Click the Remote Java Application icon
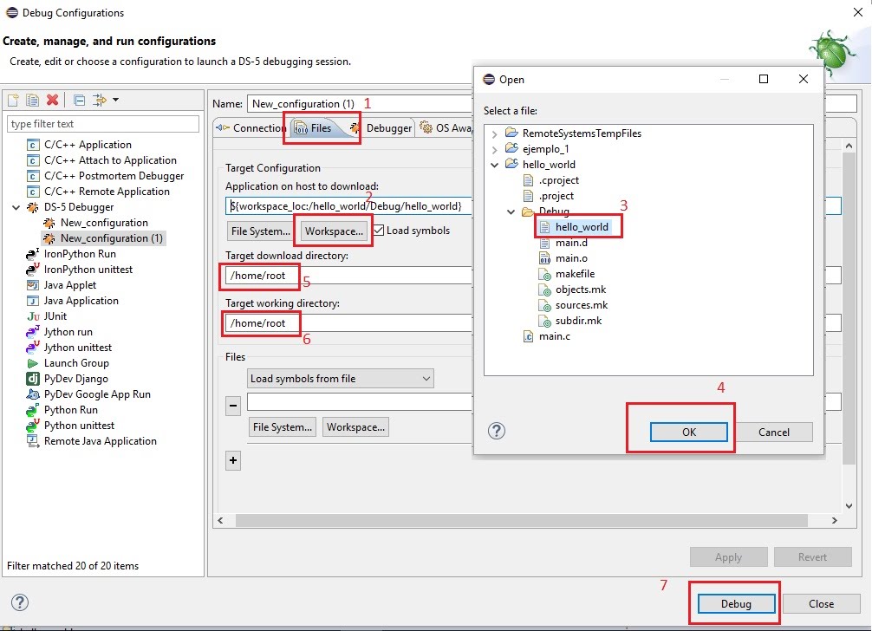Screen dimensions: 872x631 [33, 441]
